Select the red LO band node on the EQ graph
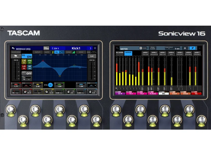The height and width of the screenshot is (155, 211). coord(43,61)
